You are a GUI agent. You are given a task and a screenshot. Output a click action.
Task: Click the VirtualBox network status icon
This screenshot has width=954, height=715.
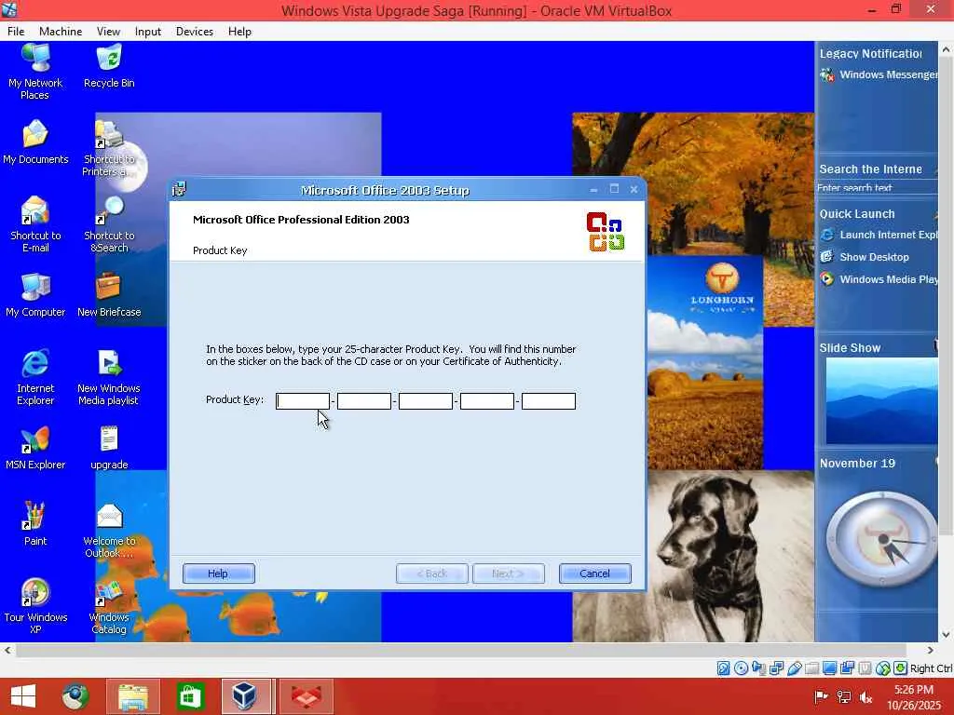[776, 668]
